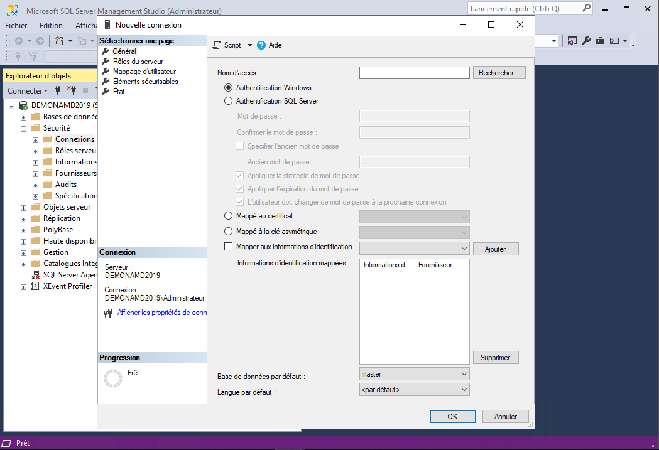Screen dimensions: 659x450
Task: Open the wrench Properties icon in toolbar
Action: point(586,41)
